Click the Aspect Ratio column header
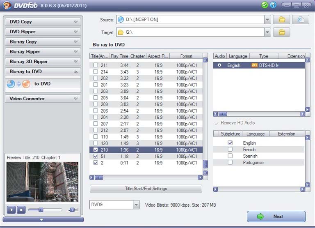The width and height of the screenshot is (315, 228). point(158,56)
